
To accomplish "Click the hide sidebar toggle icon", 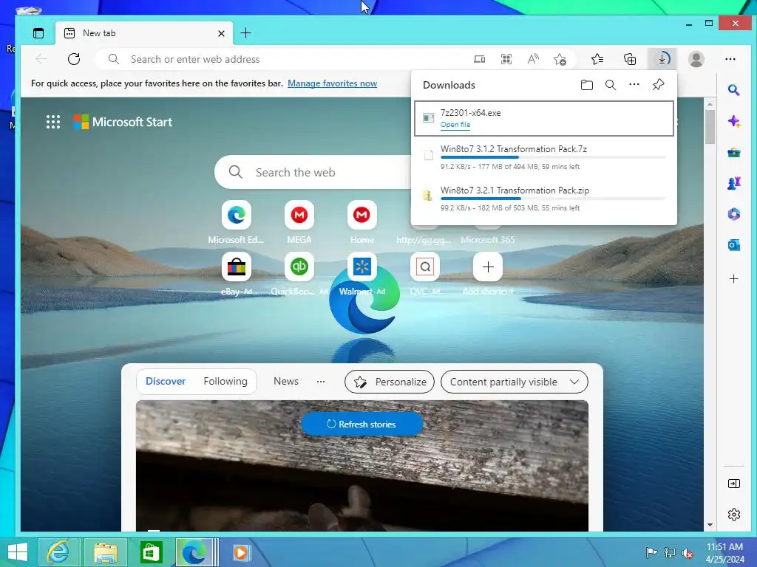I will (734, 484).
